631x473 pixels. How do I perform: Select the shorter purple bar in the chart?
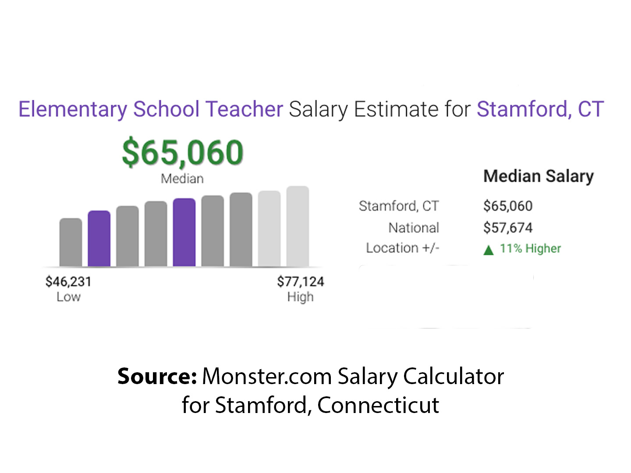coord(99,238)
